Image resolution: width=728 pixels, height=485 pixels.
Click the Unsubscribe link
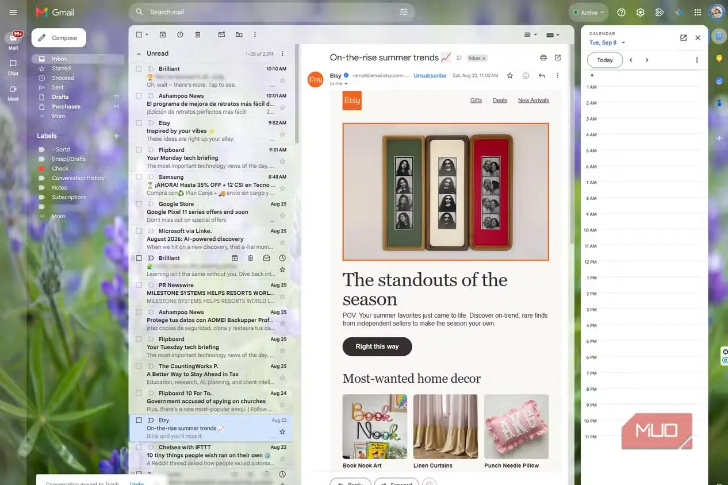[430, 76]
